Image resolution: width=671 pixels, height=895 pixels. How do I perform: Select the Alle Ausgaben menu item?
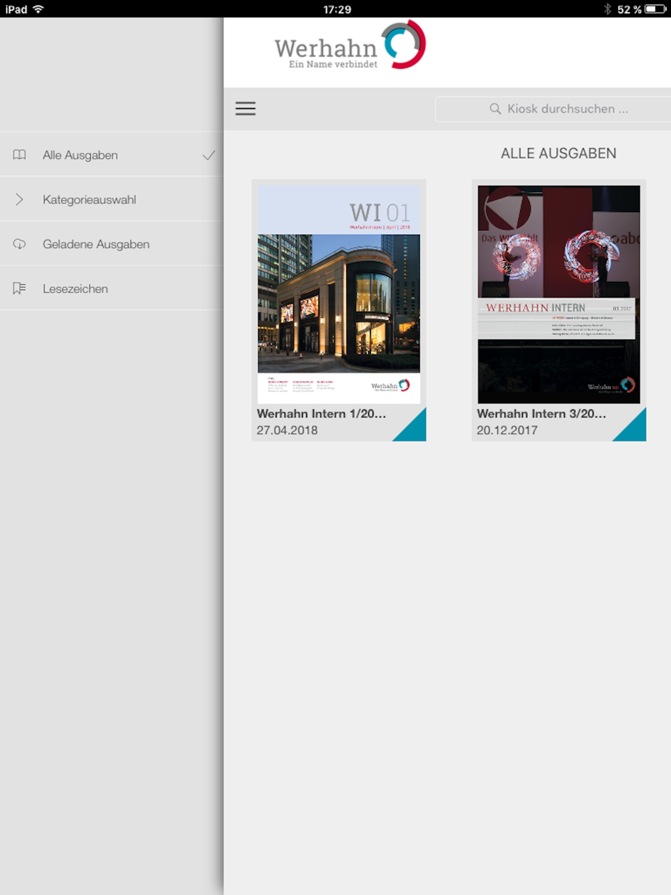click(111, 155)
